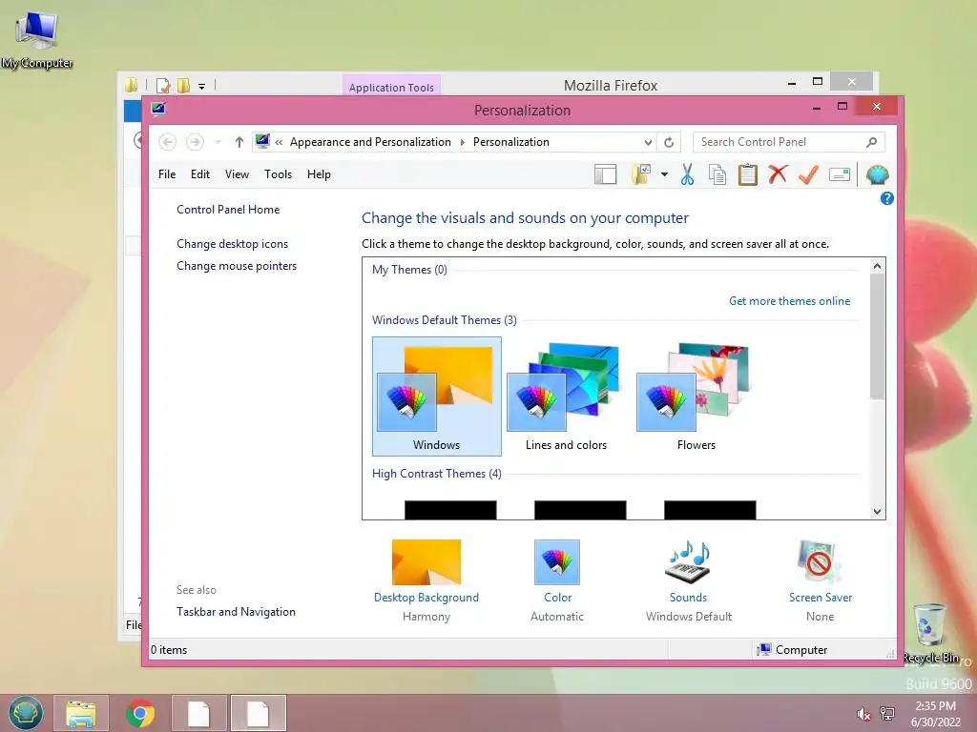Click the themes list scroll up arrow
The width and height of the screenshot is (977, 732).
coord(878,267)
